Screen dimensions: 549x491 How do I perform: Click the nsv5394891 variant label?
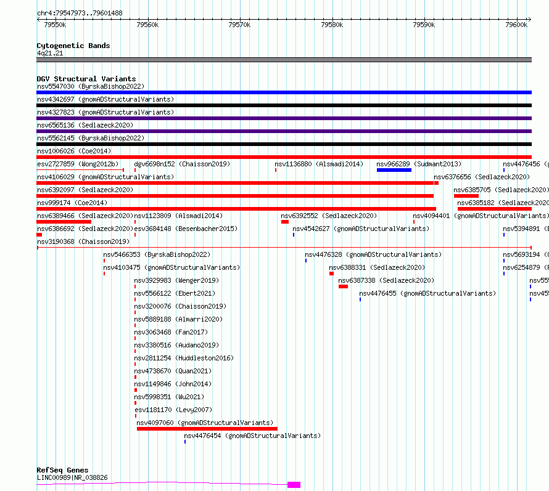pyautogui.click(x=526, y=229)
